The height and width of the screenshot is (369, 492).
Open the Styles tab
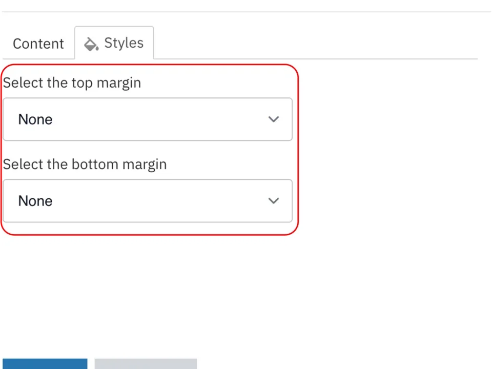click(x=114, y=43)
